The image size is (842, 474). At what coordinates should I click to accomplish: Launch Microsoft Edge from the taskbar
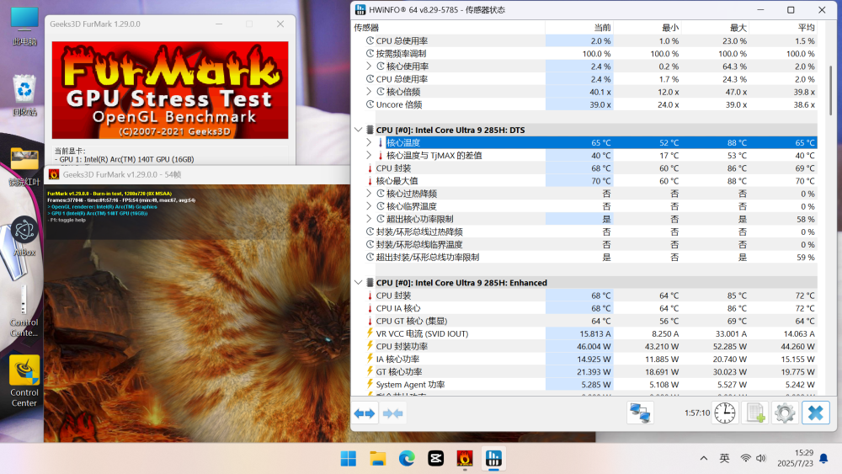click(407, 459)
